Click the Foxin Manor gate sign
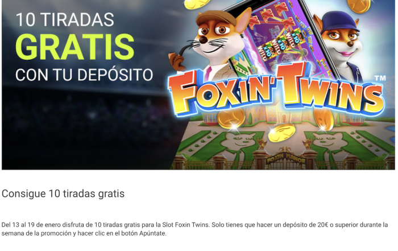This screenshot has height=251, width=398. coord(286,160)
